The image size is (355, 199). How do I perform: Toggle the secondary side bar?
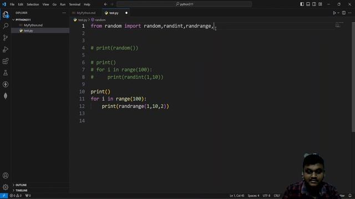tap(314, 4)
